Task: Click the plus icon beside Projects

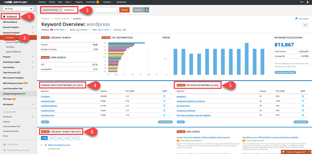Action: 147,10
